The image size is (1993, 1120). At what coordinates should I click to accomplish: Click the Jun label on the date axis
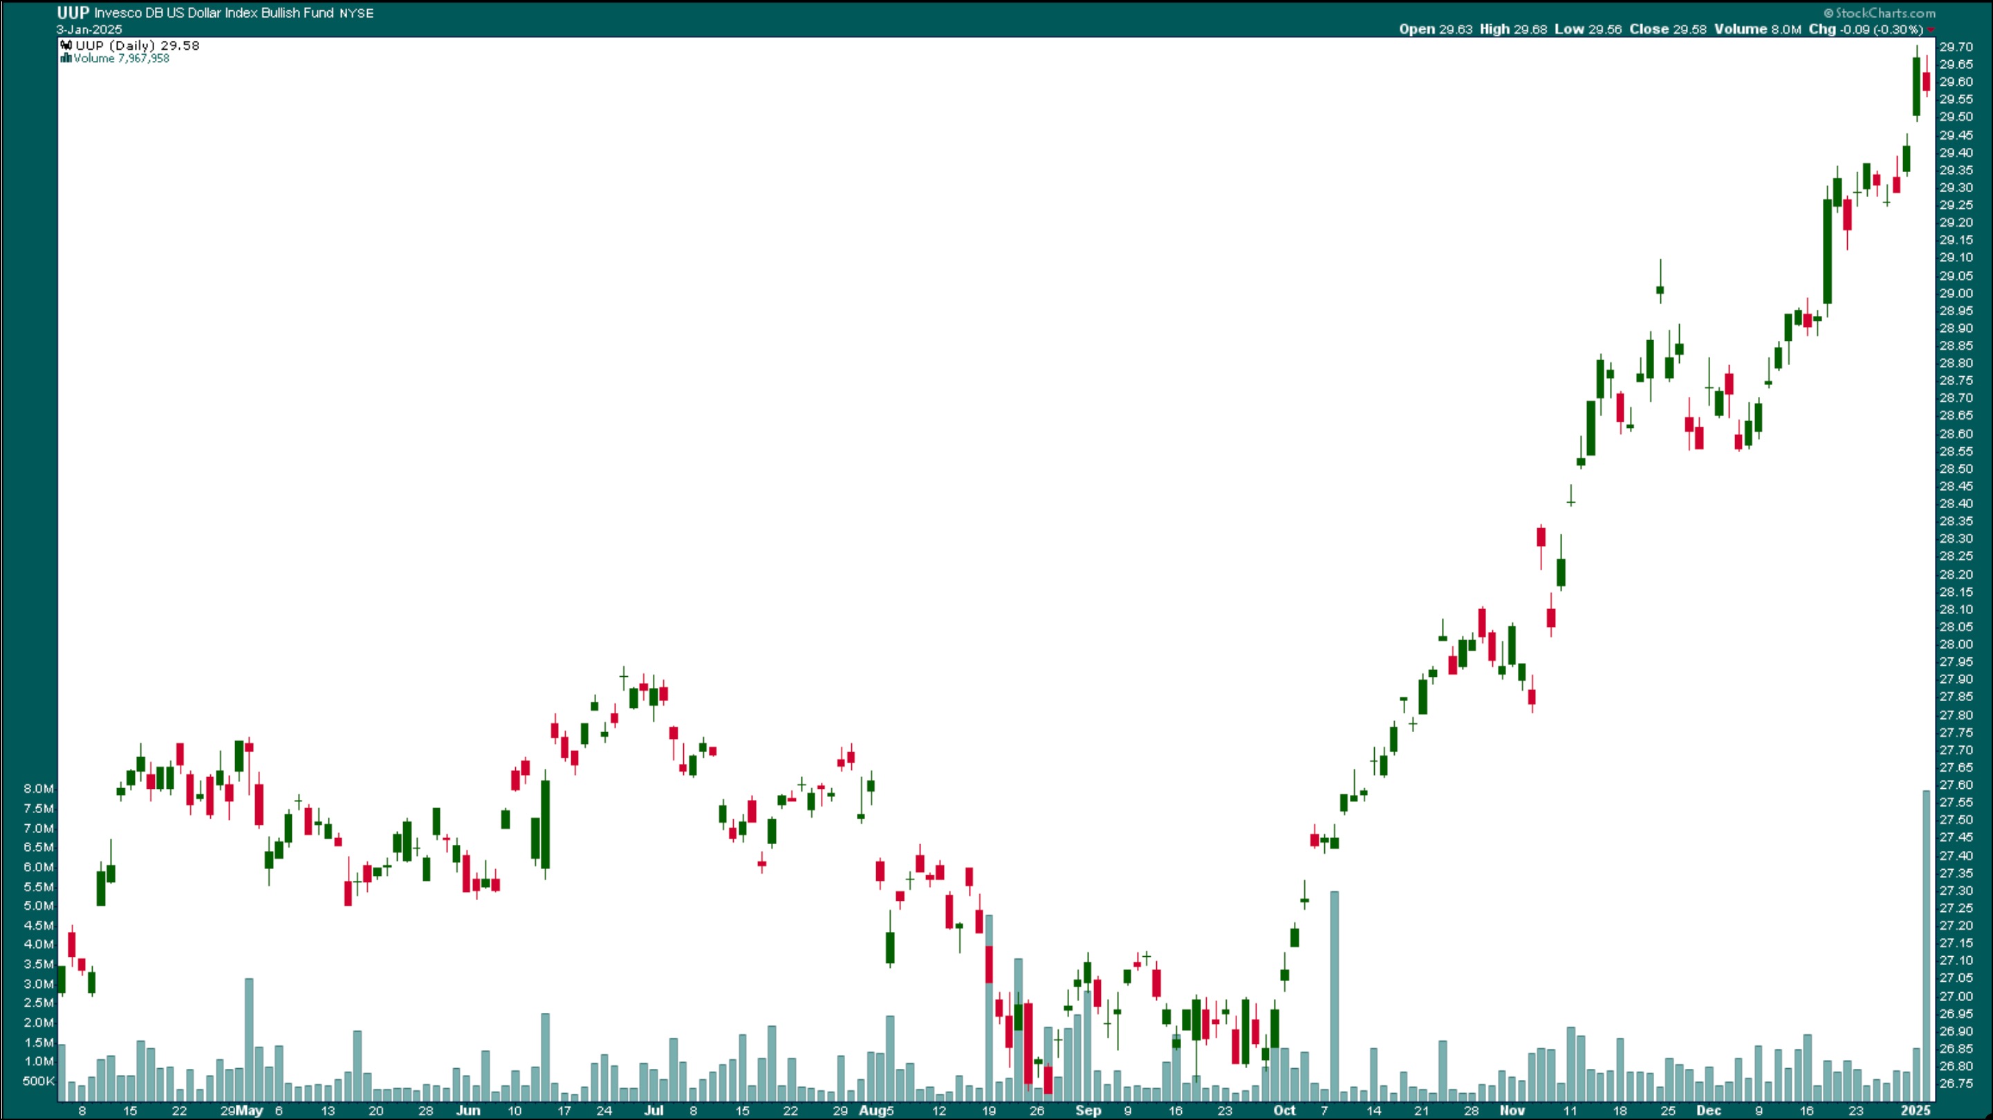(468, 1111)
